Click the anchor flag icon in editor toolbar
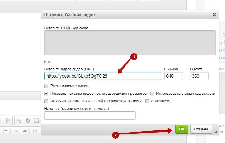 (8, 120)
